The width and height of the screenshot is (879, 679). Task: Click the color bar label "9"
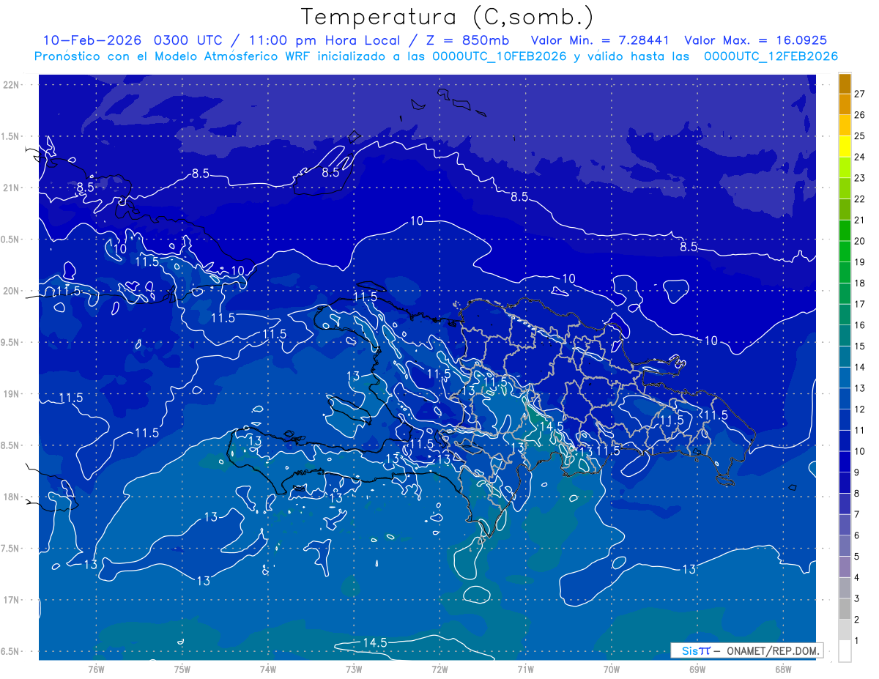[857, 472]
